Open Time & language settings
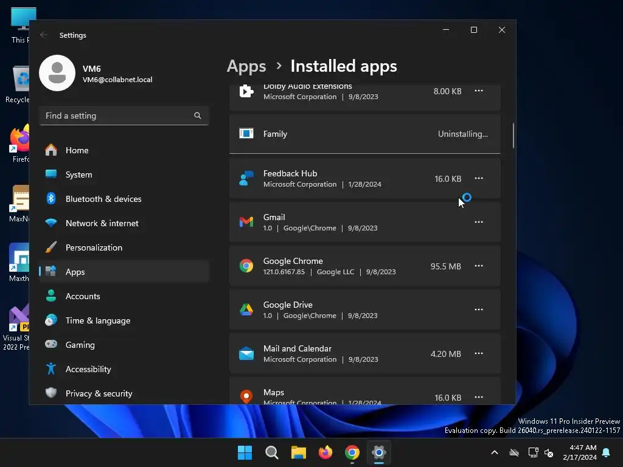The width and height of the screenshot is (623, 467). [124, 320]
